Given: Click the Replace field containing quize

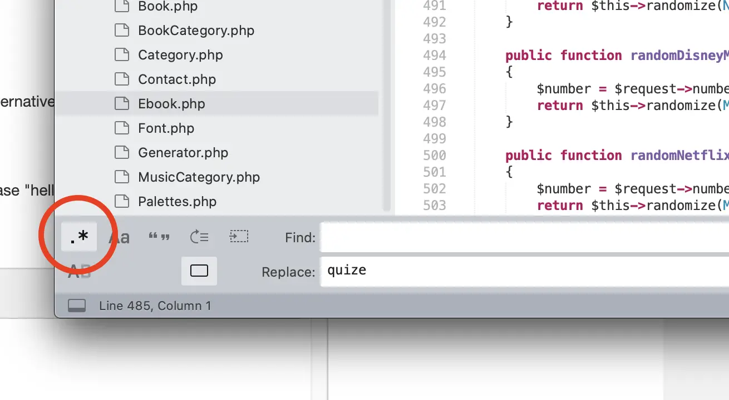Looking at the screenshot, I should [524, 272].
